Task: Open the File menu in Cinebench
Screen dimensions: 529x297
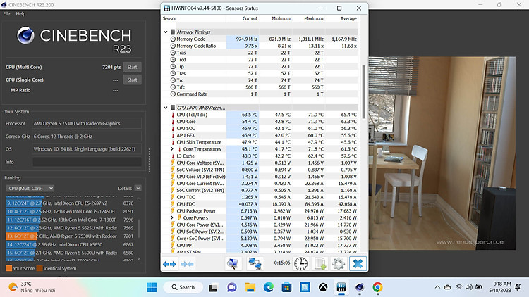Action: (x=6, y=14)
